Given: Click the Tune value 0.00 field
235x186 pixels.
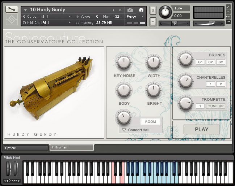Looking at the screenshot, I should (x=181, y=16).
